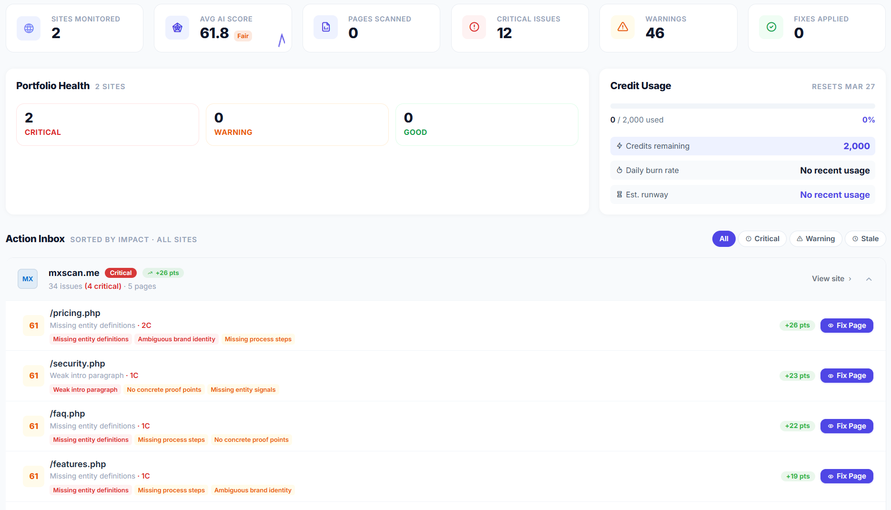
Task: Click the pentagon icon beside Avg AI Score
Action: (177, 27)
